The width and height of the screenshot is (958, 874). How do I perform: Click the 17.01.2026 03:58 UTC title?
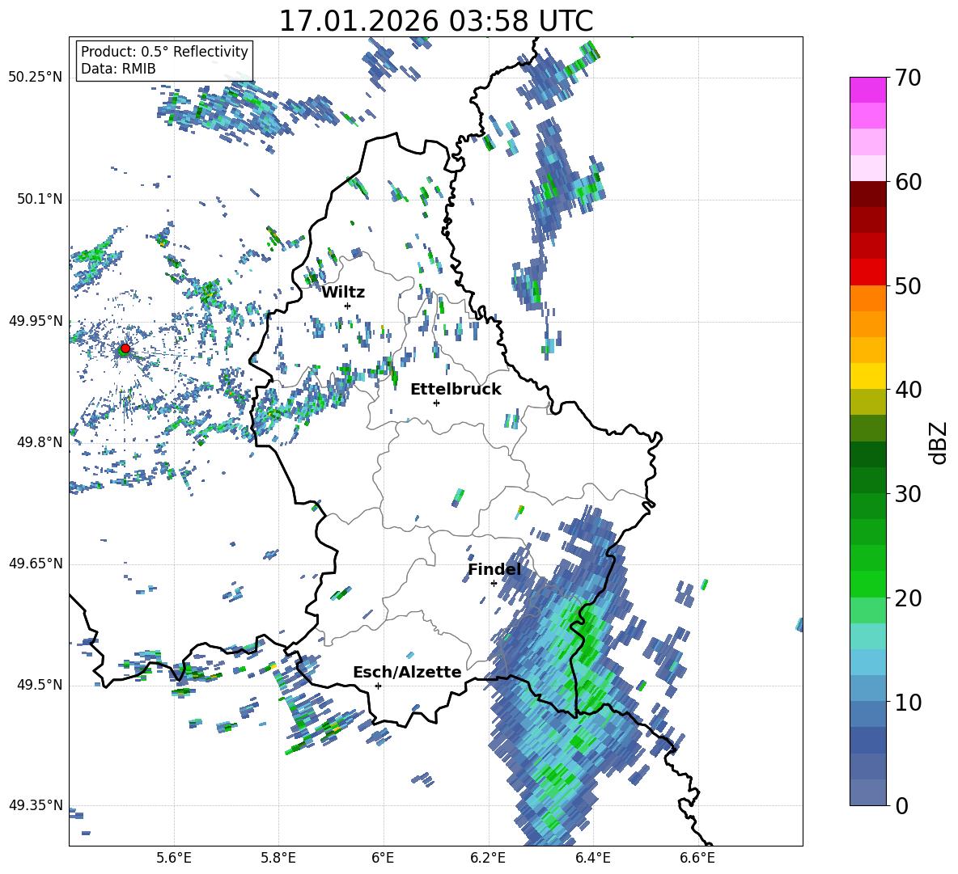[x=436, y=21]
